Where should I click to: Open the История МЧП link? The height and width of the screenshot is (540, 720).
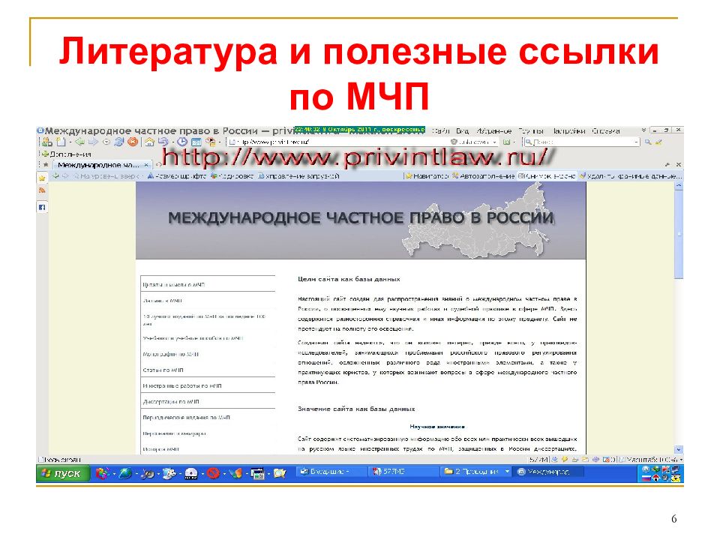point(160,449)
